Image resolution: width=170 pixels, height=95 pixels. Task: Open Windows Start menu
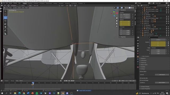coord(2,93)
